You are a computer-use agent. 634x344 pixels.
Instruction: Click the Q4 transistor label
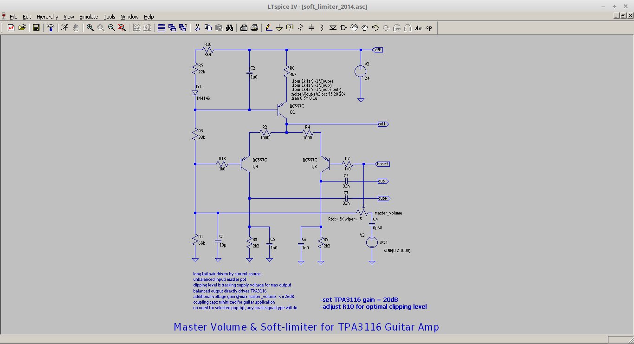(x=256, y=166)
